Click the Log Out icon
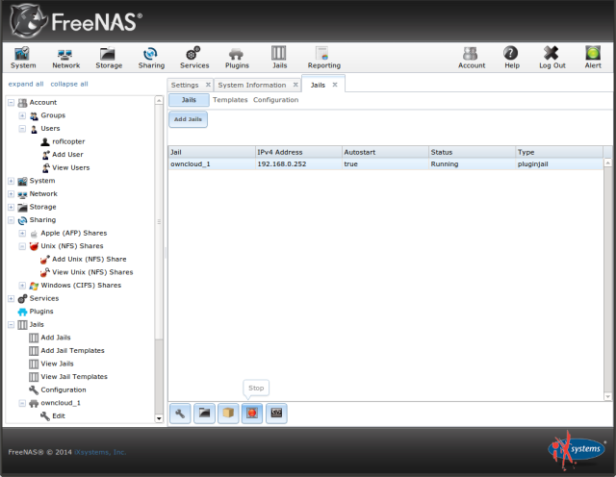This screenshot has width=616, height=477. [x=552, y=58]
